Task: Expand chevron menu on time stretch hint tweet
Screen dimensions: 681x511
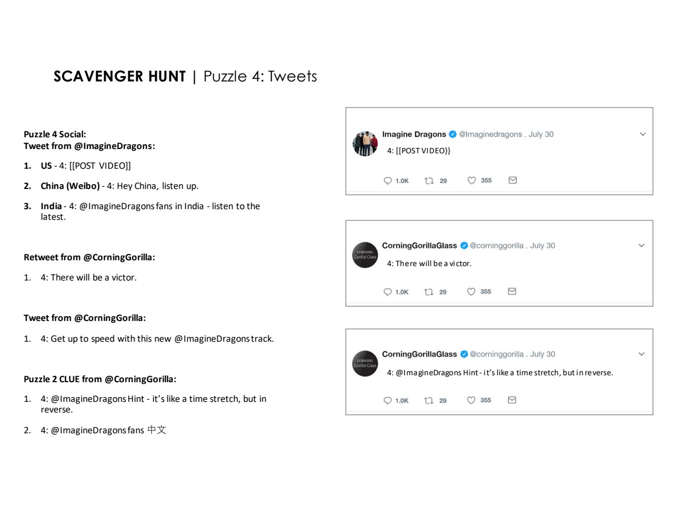Action: pos(642,354)
